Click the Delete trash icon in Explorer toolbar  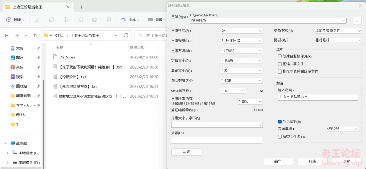[x=109, y=20]
